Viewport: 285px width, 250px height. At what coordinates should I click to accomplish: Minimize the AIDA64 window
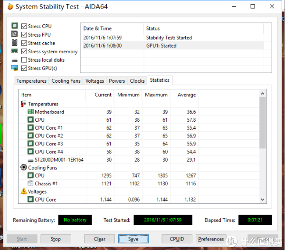[234, 7]
